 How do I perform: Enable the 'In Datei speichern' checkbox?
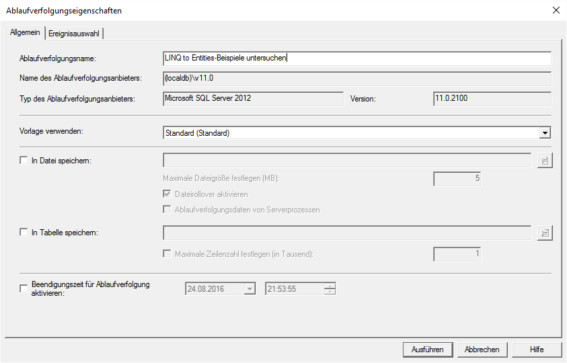(24, 161)
